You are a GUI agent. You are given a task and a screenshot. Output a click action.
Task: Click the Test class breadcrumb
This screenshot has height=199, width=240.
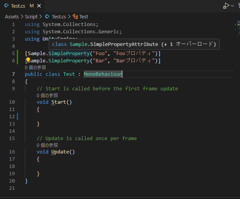pyautogui.click(x=83, y=16)
